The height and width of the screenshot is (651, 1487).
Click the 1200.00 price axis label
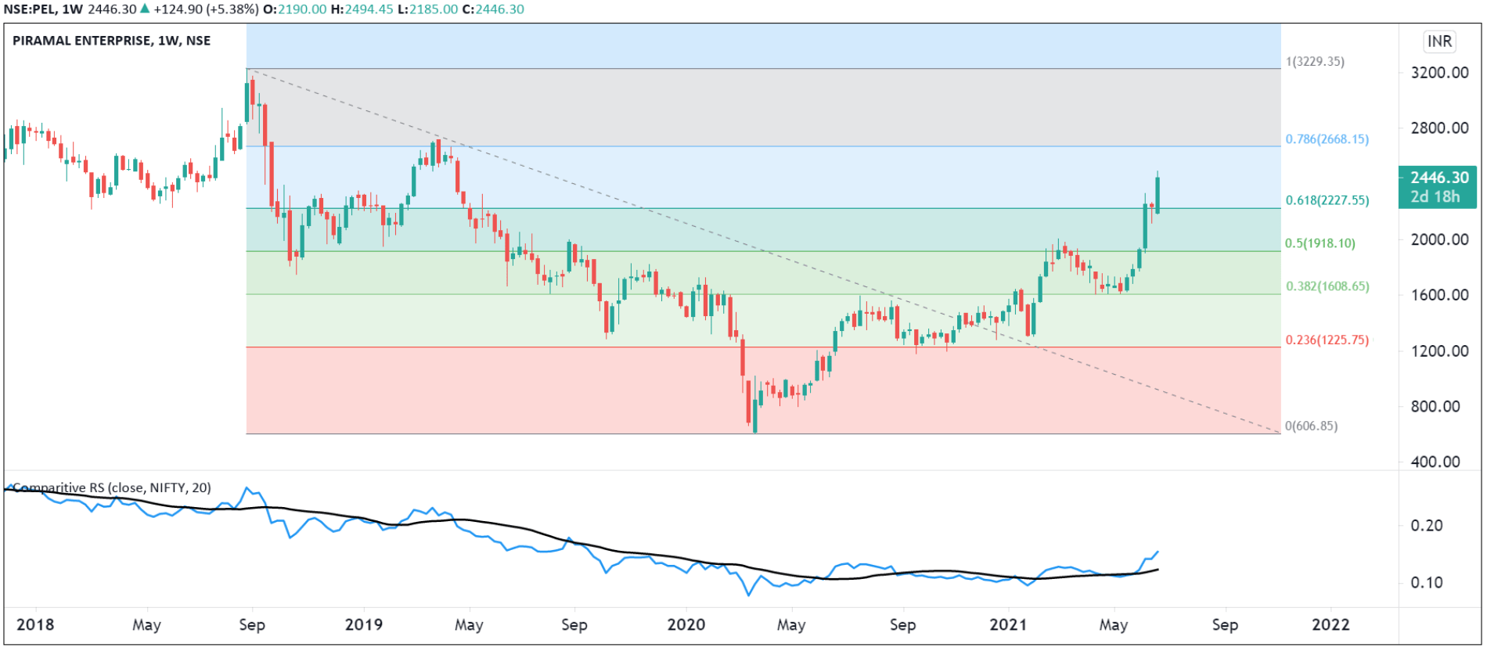coord(1439,351)
